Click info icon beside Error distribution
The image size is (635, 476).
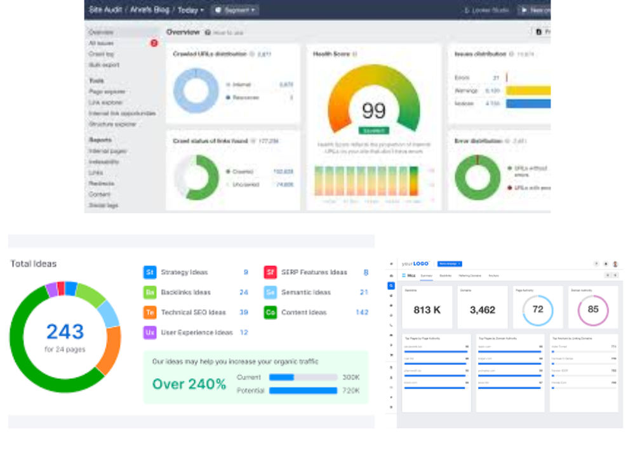pyautogui.click(x=507, y=141)
